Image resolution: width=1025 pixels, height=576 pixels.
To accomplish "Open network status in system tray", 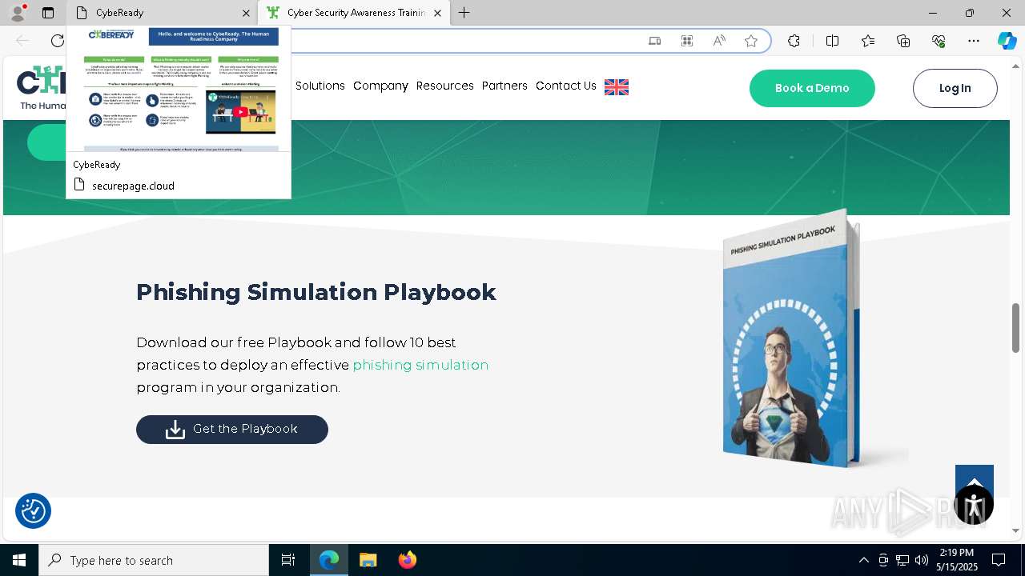I will coord(902,560).
